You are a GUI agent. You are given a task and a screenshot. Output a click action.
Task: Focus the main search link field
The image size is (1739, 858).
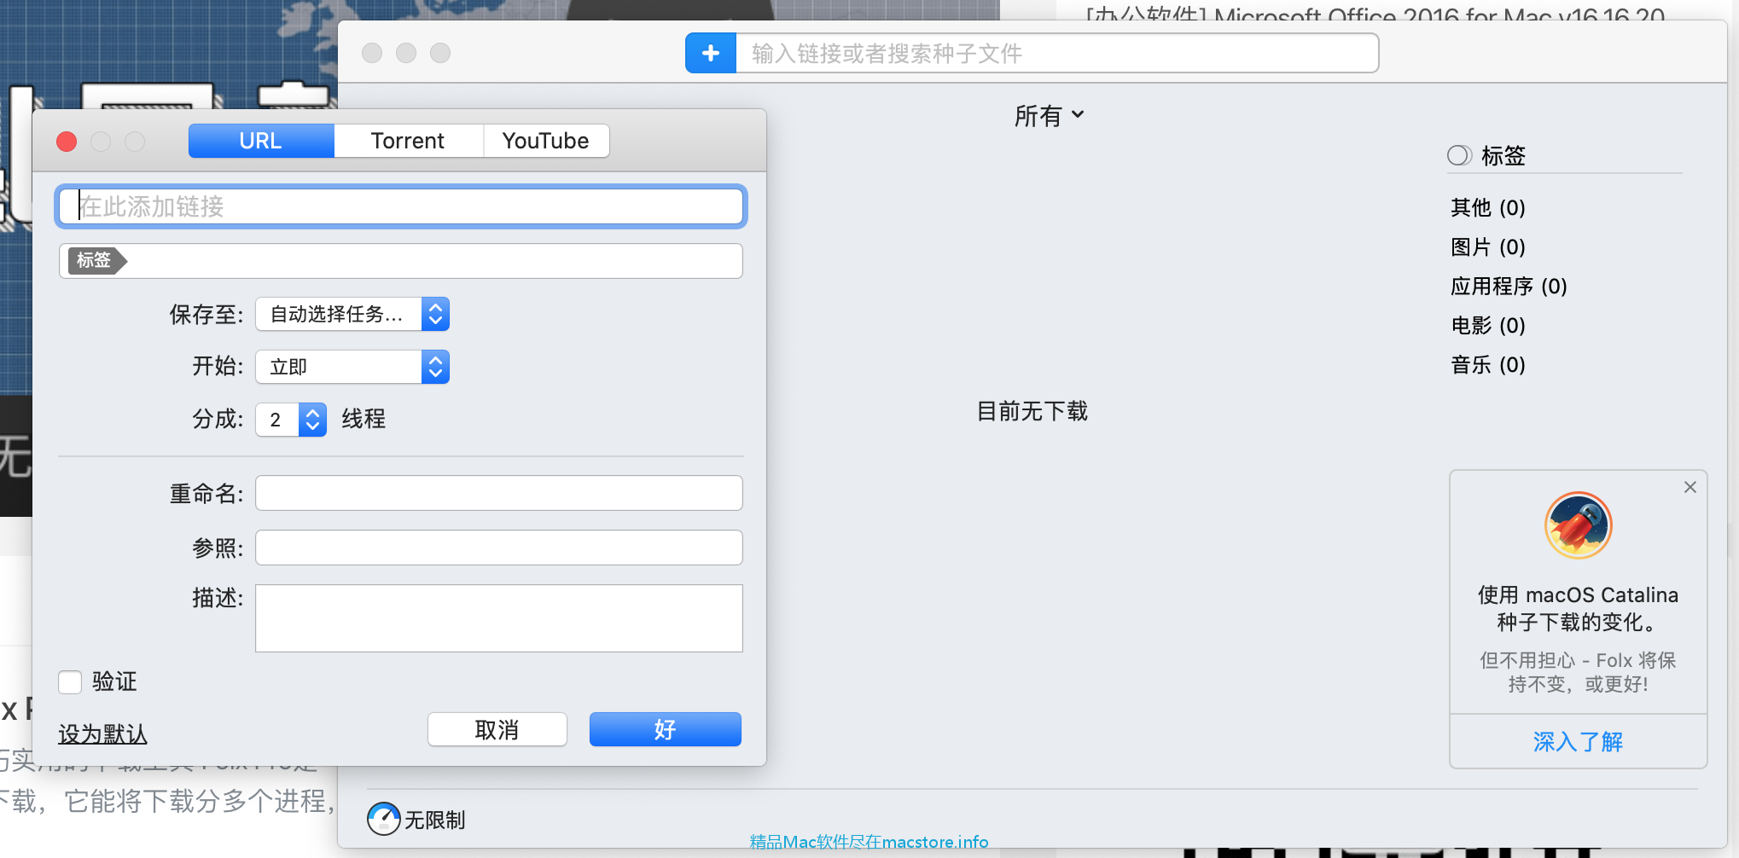[x=1057, y=54]
